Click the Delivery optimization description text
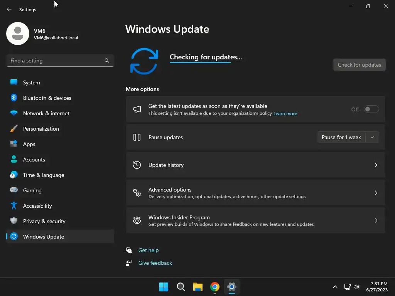The image size is (395, 296). tap(227, 197)
